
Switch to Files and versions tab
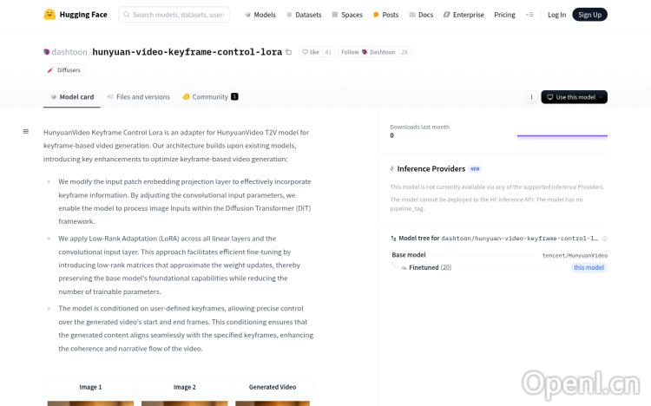coord(139,96)
